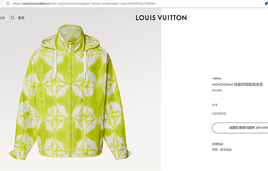Expand the 尺寸 size selector
The width and height of the screenshot is (268, 171).
point(215,105)
